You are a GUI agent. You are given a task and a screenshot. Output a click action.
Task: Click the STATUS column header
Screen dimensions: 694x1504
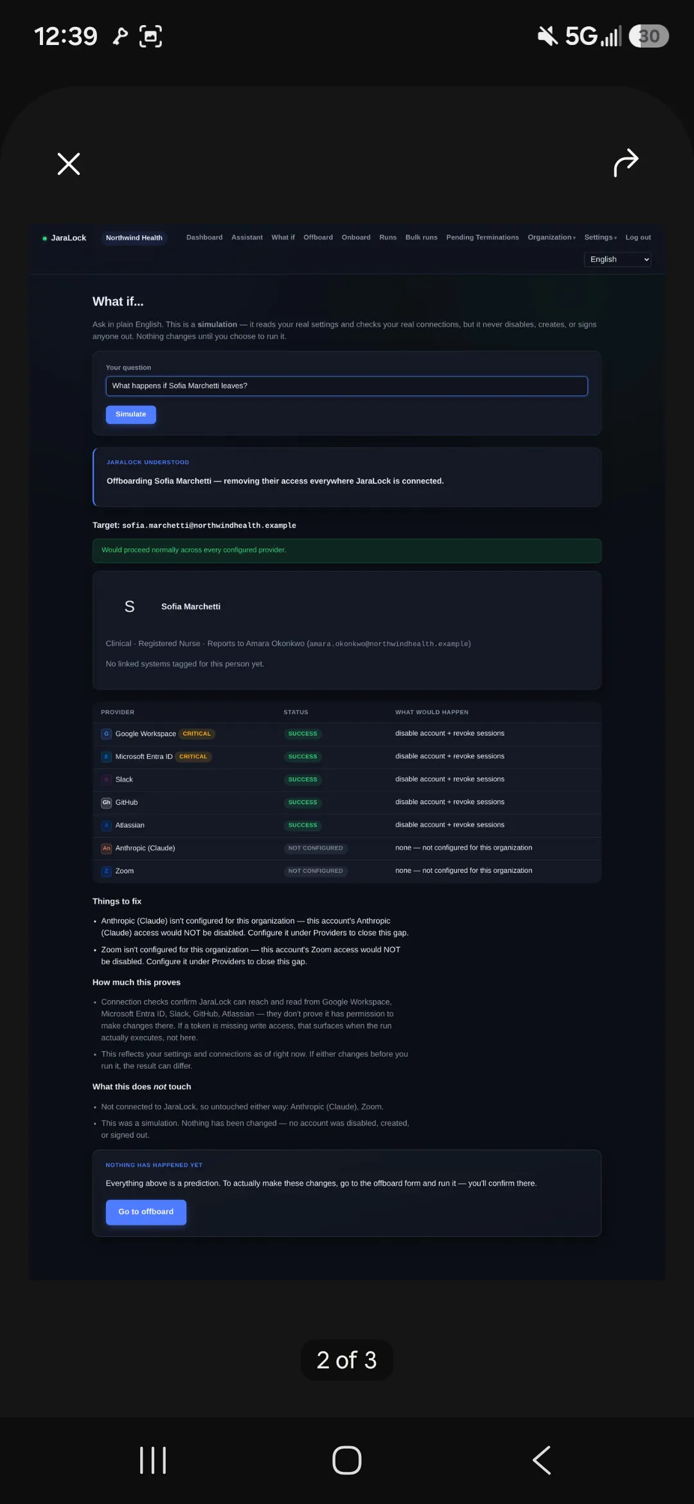(x=296, y=712)
